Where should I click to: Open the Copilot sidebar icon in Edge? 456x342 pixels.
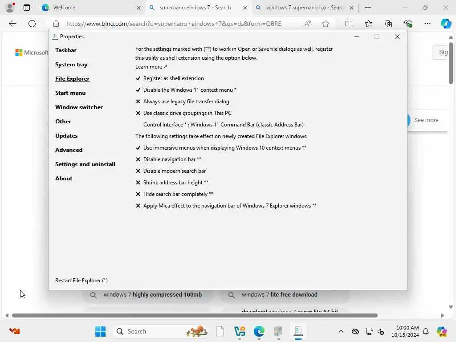(x=446, y=24)
